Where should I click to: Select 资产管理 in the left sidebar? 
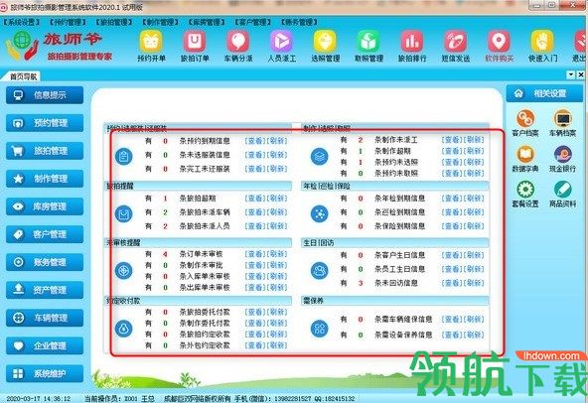45,290
